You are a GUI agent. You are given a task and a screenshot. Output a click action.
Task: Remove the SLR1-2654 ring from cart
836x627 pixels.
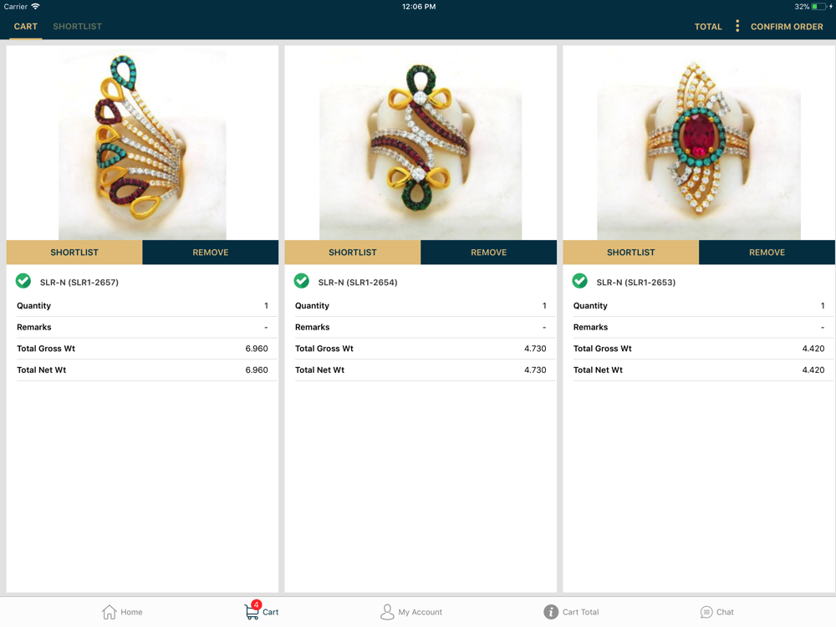pos(488,252)
